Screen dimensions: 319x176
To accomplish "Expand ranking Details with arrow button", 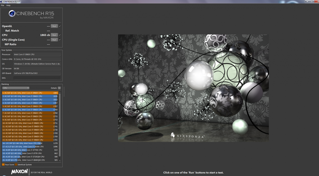I will (59, 88).
